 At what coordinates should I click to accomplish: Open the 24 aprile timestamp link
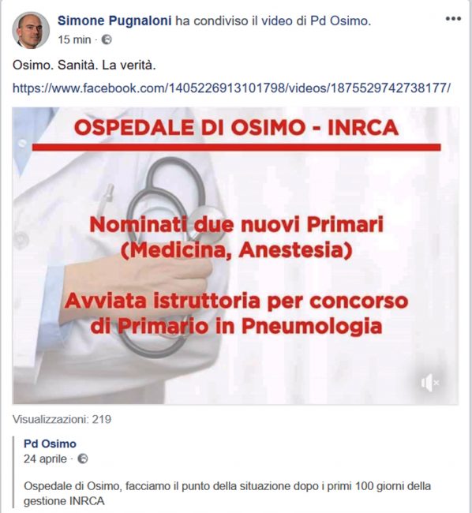click(45, 459)
